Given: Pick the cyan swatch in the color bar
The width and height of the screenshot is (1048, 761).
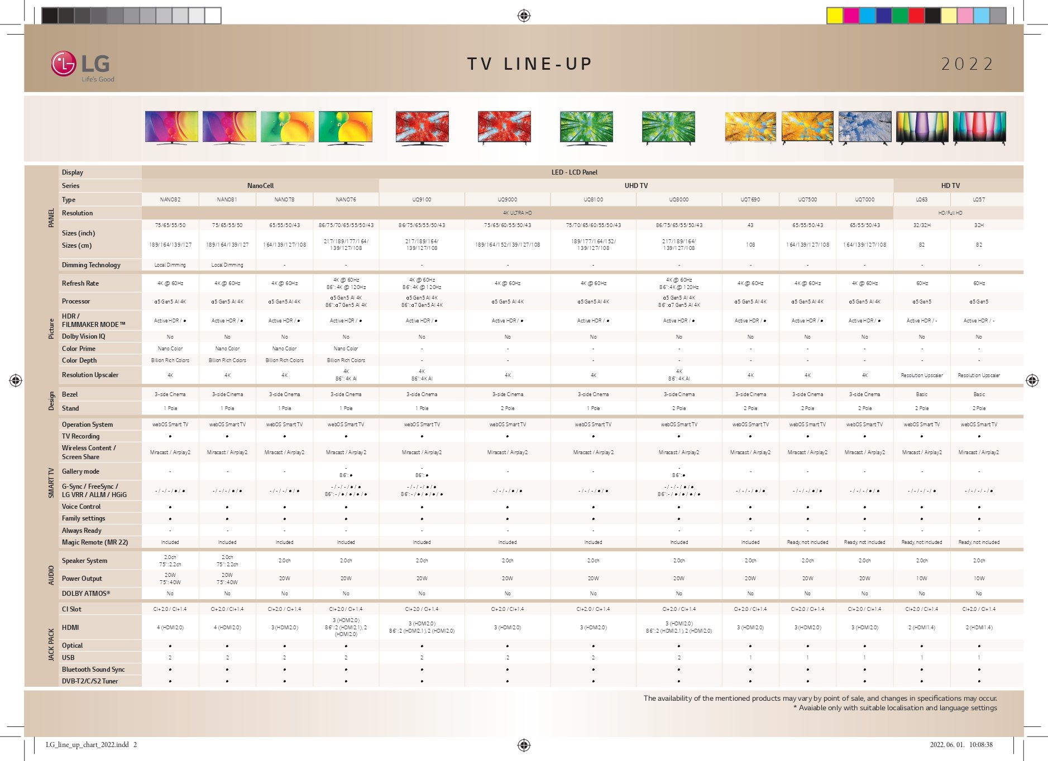Looking at the screenshot, I should 868,16.
